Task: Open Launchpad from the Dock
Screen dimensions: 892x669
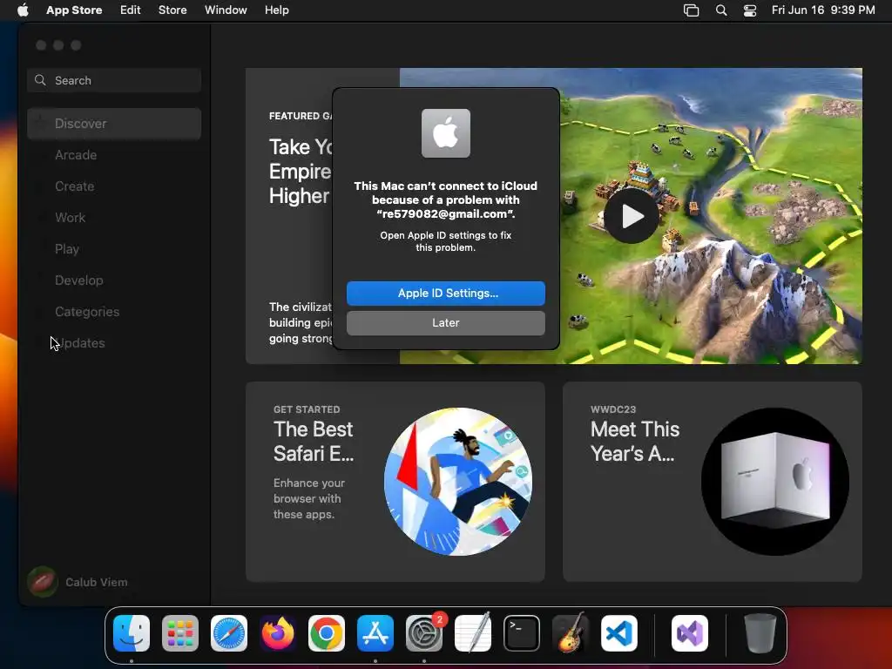Action: [x=179, y=632]
